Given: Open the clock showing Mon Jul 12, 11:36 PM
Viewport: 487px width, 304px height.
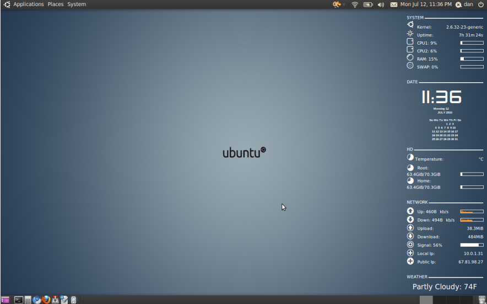Looking at the screenshot, I should click(426, 4).
